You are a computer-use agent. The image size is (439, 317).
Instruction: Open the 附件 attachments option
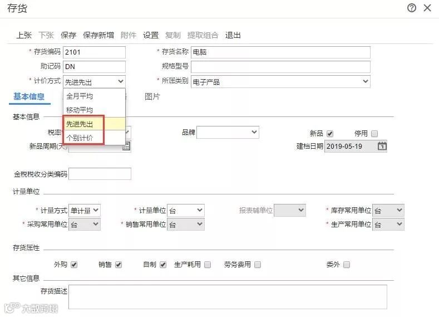(129, 35)
